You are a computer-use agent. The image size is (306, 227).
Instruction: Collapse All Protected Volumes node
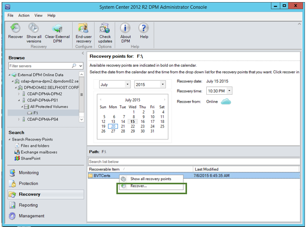tap(22, 107)
